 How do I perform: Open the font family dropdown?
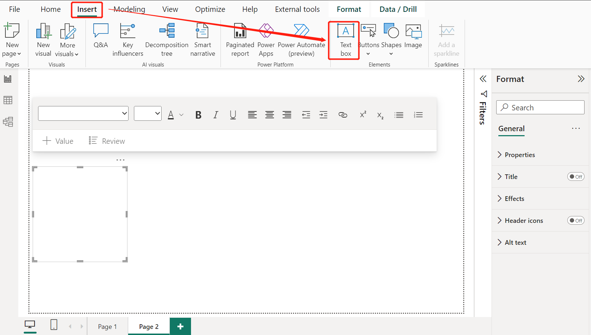[x=83, y=113]
